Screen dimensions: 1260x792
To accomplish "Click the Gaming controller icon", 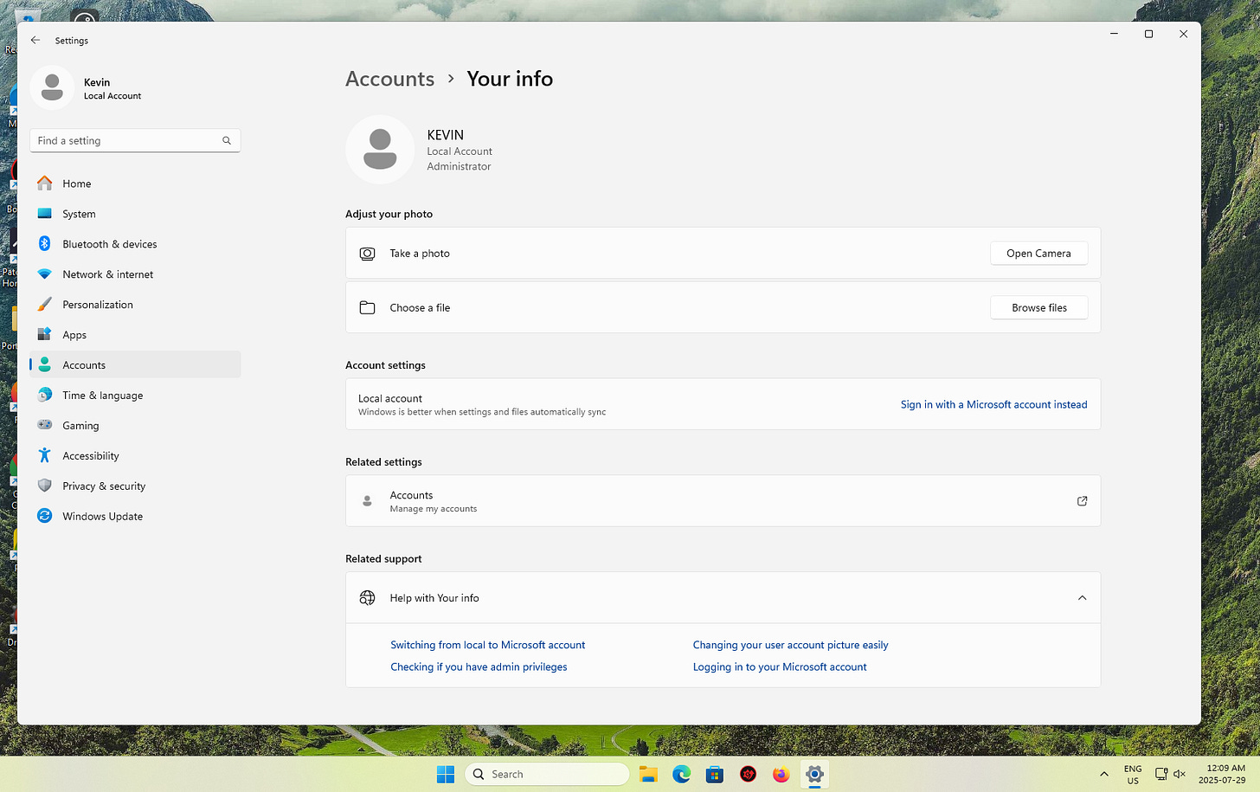I will [45, 425].
